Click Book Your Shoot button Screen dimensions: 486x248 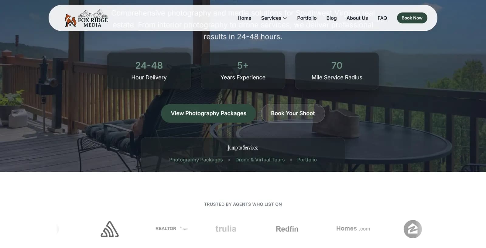click(x=293, y=113)
